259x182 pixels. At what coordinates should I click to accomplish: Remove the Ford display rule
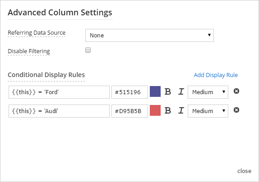pyautogui.click(x=236, y=91)
